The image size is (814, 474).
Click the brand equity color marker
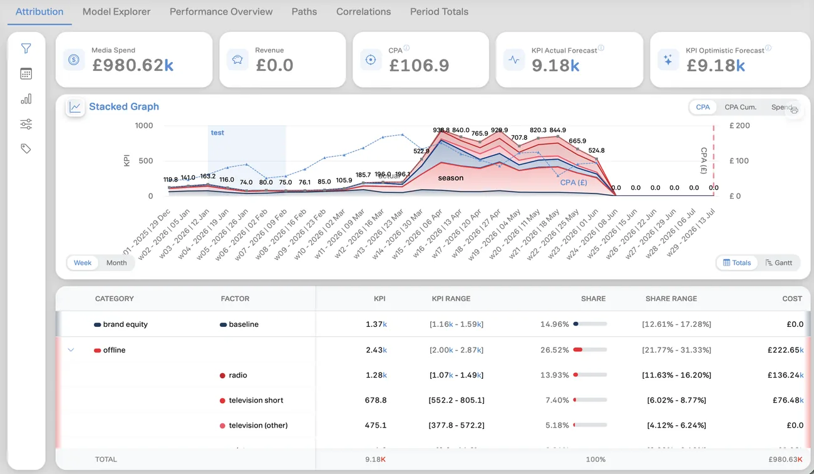pyautogui.click(x=97, y=325)
